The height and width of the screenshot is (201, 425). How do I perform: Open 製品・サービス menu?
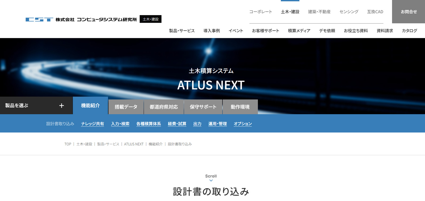pos(182,31)
